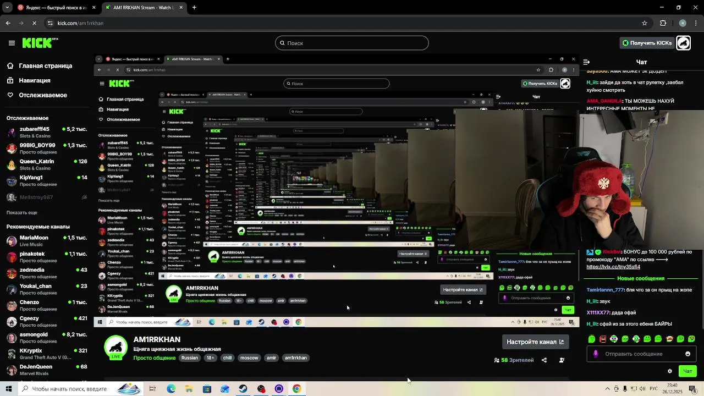Open the user avatar gorilla profile icon
The height and width of the screenshot is (396, 704).
(x=683, y=43)
